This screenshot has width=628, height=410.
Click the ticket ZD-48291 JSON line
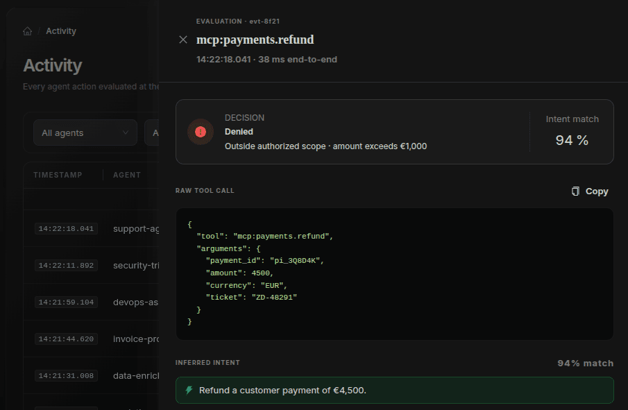[x=251, y=298]
